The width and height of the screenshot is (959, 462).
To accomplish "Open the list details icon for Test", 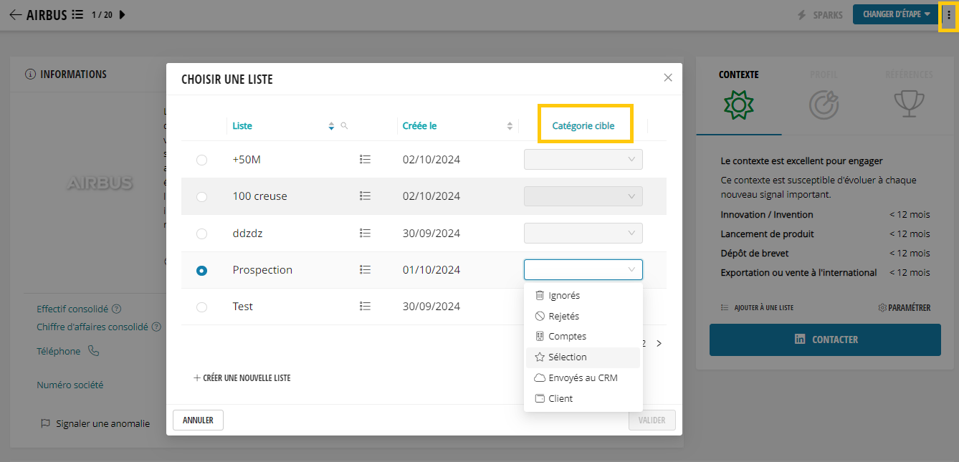I will 365,306.
